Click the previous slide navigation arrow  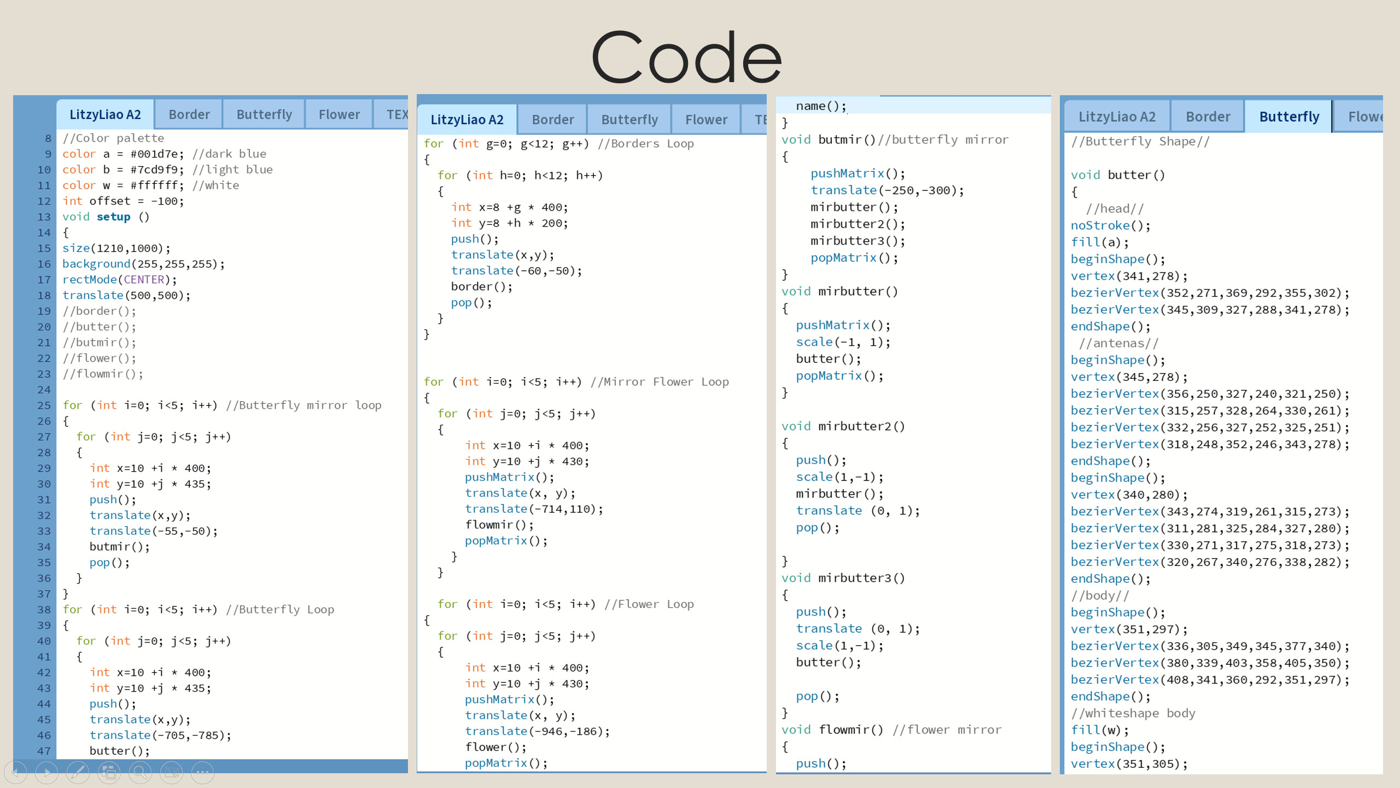pyautogui.click(x=15, y=772)
